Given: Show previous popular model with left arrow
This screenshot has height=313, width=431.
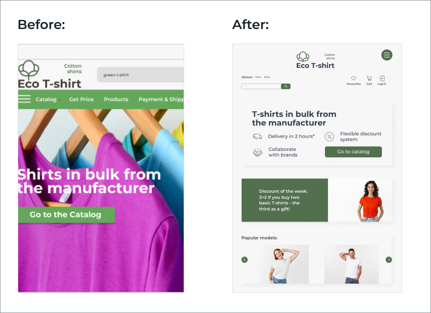Looking at the screenshot, I should click(x=244, y=260).
